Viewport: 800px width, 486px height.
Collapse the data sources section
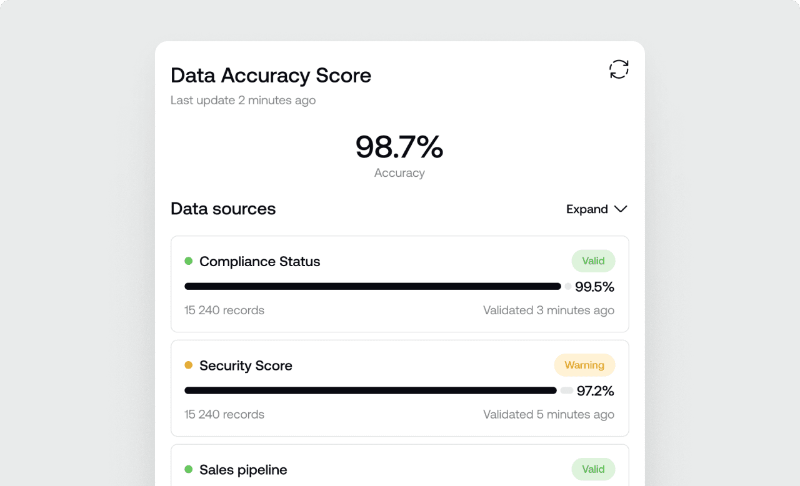click(x=596, y=209)
